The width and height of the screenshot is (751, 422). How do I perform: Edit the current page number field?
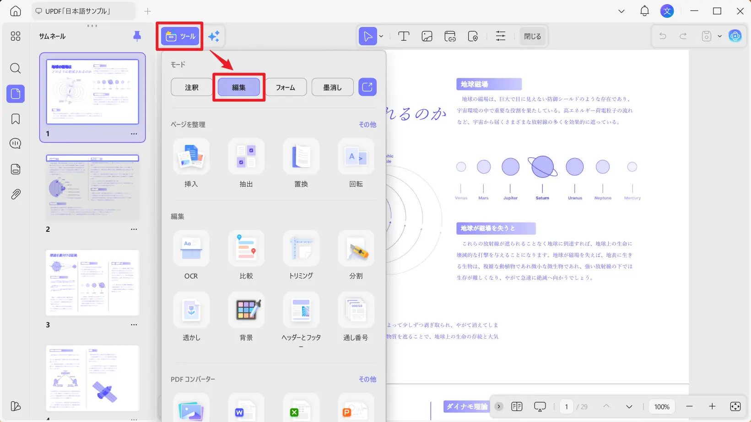click(567, 406)
